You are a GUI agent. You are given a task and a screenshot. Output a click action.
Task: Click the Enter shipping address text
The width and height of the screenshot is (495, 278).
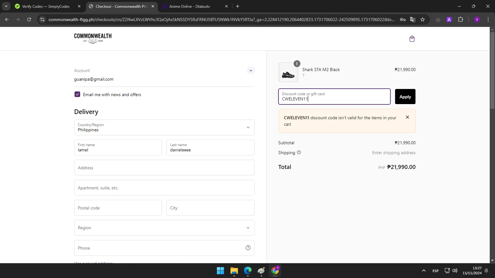(394, 153)
